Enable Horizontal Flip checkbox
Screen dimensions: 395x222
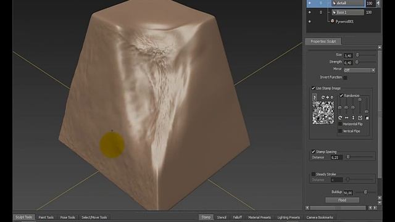[340, 124]
